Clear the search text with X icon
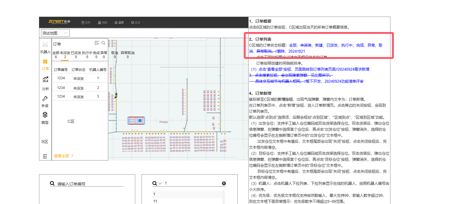 point(224,183)
